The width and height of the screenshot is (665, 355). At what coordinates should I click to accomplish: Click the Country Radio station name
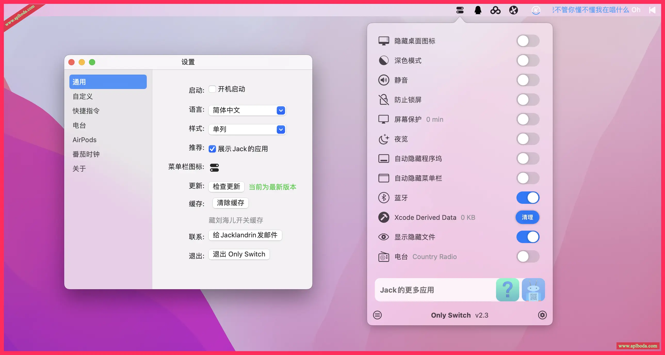point(434,257)
